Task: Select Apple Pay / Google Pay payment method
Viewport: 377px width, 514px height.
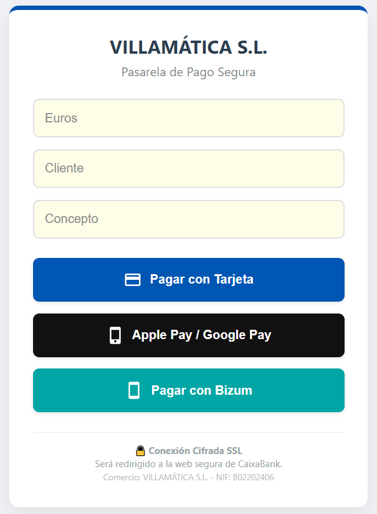Action: [x=188, y=335]
